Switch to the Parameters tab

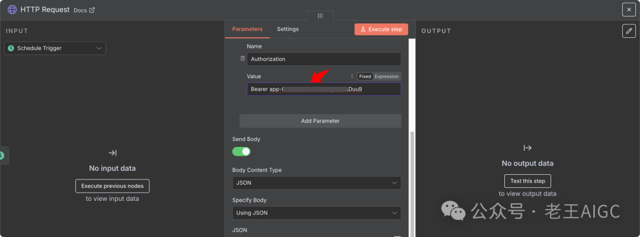point(247,29)
